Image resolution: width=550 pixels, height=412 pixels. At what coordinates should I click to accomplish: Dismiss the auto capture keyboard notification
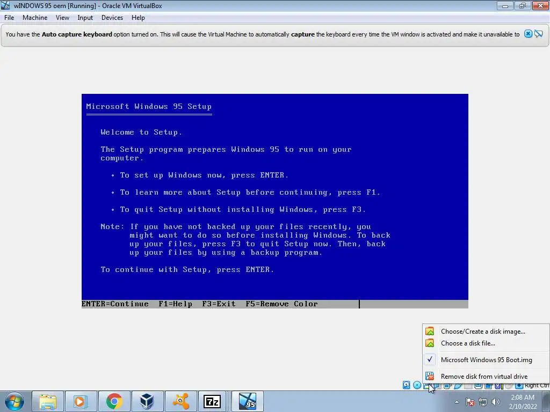(x=528, y=34)
